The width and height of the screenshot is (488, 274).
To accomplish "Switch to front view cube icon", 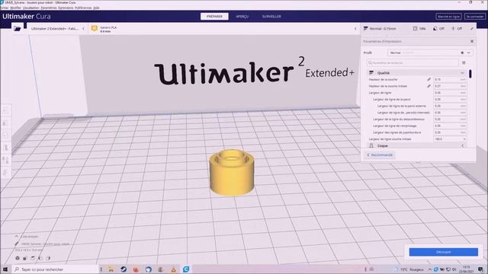I will click(25, 258).
